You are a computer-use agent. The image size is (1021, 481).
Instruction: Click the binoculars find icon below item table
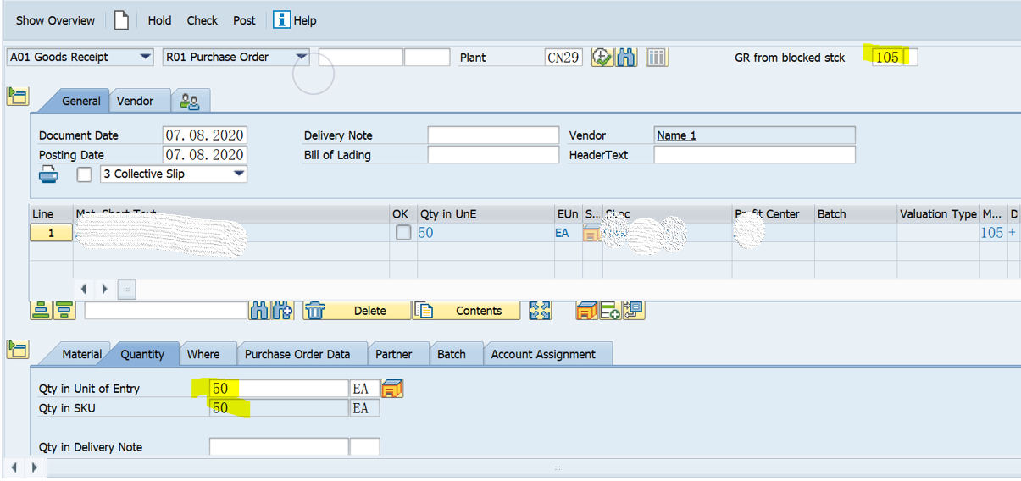258,311
